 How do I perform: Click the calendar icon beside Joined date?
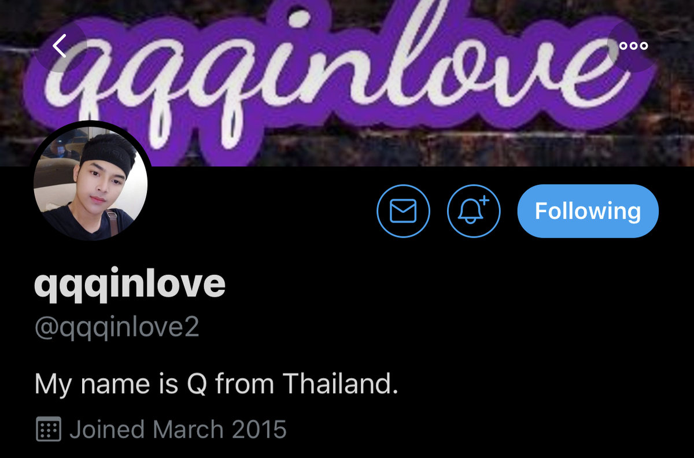click(x=49, y=430)
